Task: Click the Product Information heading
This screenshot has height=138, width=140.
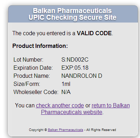Action: pyautogui.click(x=40, y=46)
